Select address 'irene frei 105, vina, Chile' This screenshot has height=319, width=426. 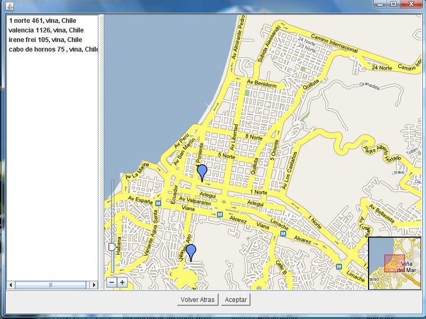[x=45, y=40]
